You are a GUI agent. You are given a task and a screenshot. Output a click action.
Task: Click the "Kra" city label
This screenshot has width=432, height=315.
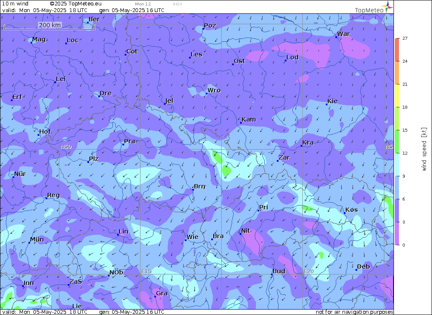pos(308,142)
